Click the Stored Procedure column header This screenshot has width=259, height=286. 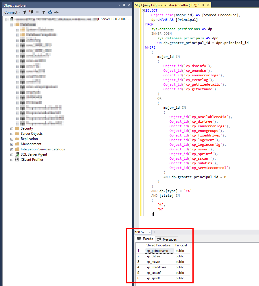coord(158,245)
